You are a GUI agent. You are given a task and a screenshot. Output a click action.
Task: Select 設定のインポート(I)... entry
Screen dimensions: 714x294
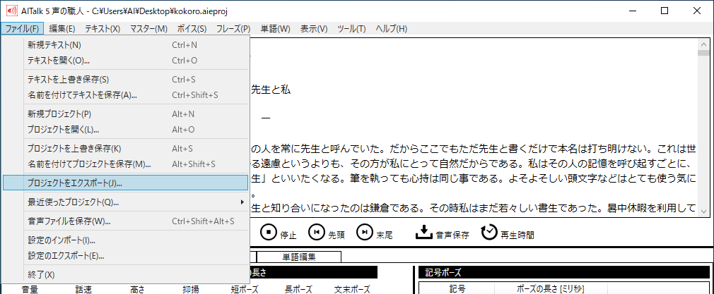125,240
